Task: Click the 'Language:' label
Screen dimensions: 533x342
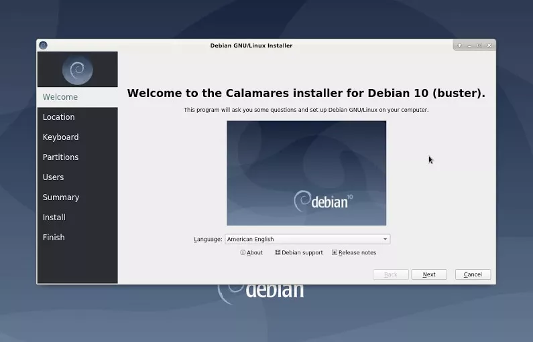Action: 208,239
